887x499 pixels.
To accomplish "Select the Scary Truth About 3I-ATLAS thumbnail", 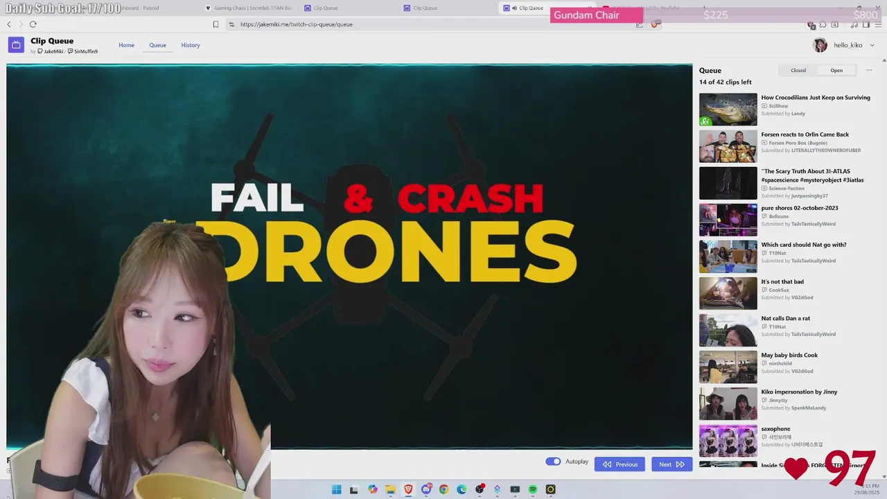I will [x=728, y=183].
